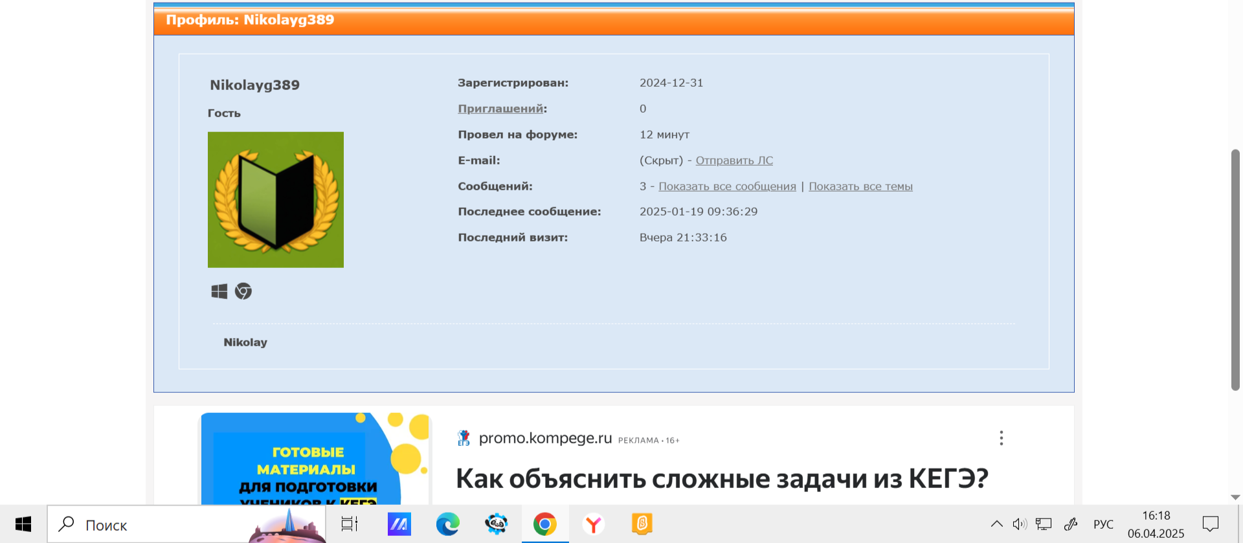This screenshot has height=543, width=1243.
Task: Open the Windows Start menu
Action: click(23, 524)
